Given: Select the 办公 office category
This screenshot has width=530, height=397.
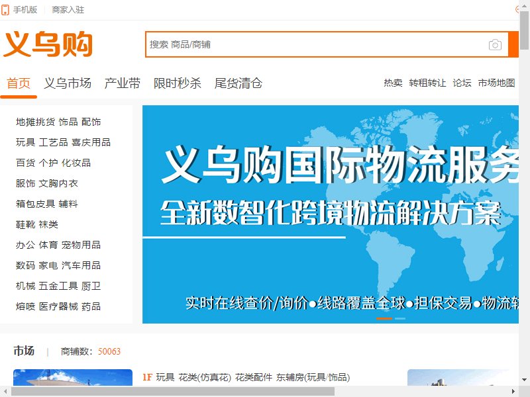Looking at the screenshot, I should coord(25,245).
